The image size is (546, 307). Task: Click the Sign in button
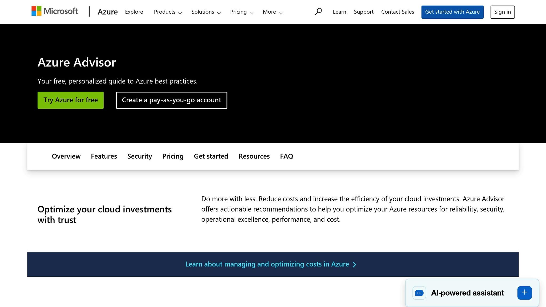502,12
